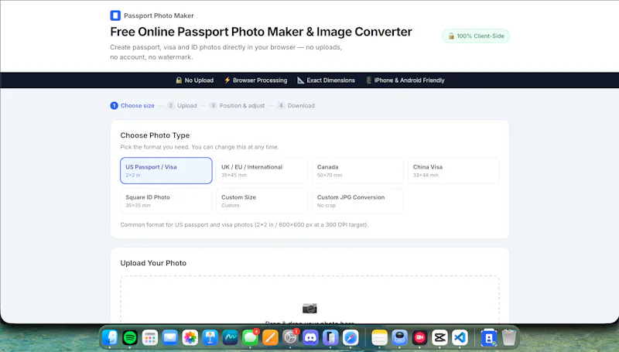Viewport: 619px width, 352px height.
Task: Click the iPhone & Android phone icon
Action: click(x=368, y=80)
